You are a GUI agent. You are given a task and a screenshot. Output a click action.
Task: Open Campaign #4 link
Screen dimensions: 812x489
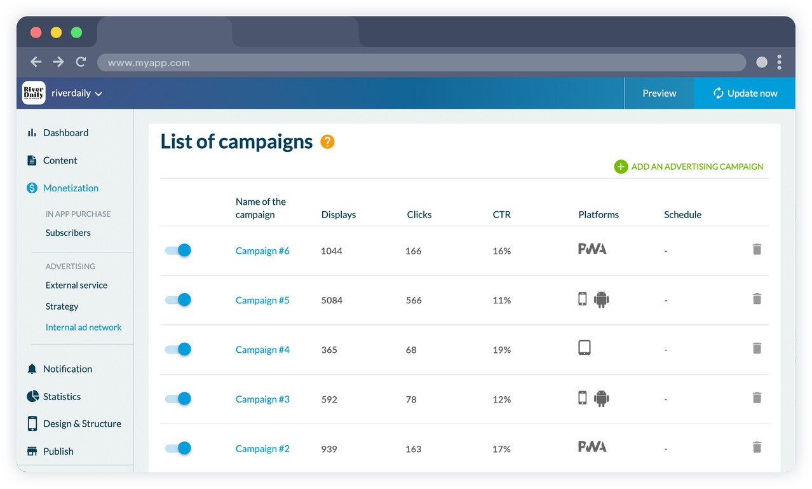pyautogui.click(x=262, y=350)
